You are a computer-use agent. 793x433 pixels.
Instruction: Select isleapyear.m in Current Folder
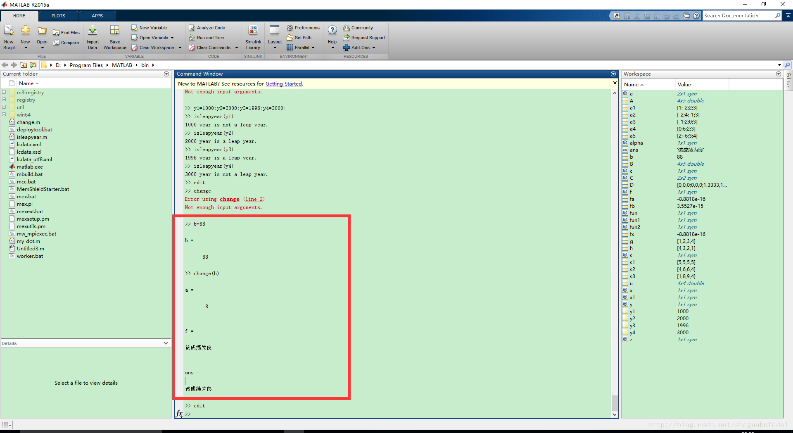coord(32,137)
